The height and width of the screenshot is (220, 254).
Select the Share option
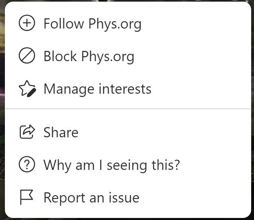pyautogui.click(x=128, y=132)
